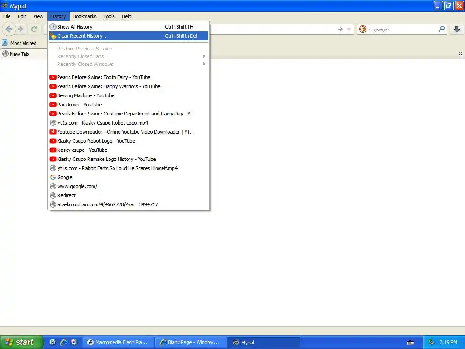The width and height of the screenshot is (465, 349).
Task: Close the History menu by its title
Action: [58, 16]
